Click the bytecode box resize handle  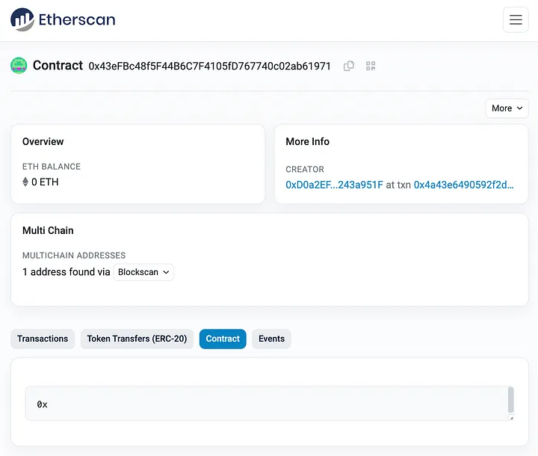click(x=511, y=417)
